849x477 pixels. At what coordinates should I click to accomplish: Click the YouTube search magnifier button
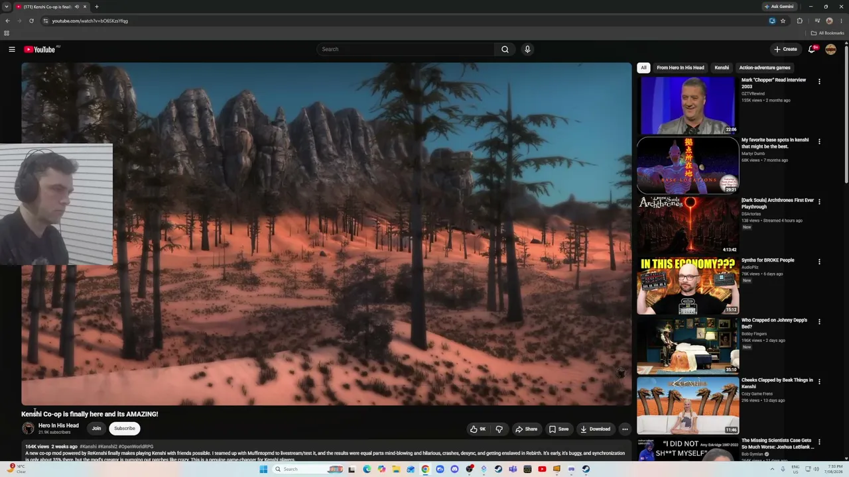coord(505,49)
